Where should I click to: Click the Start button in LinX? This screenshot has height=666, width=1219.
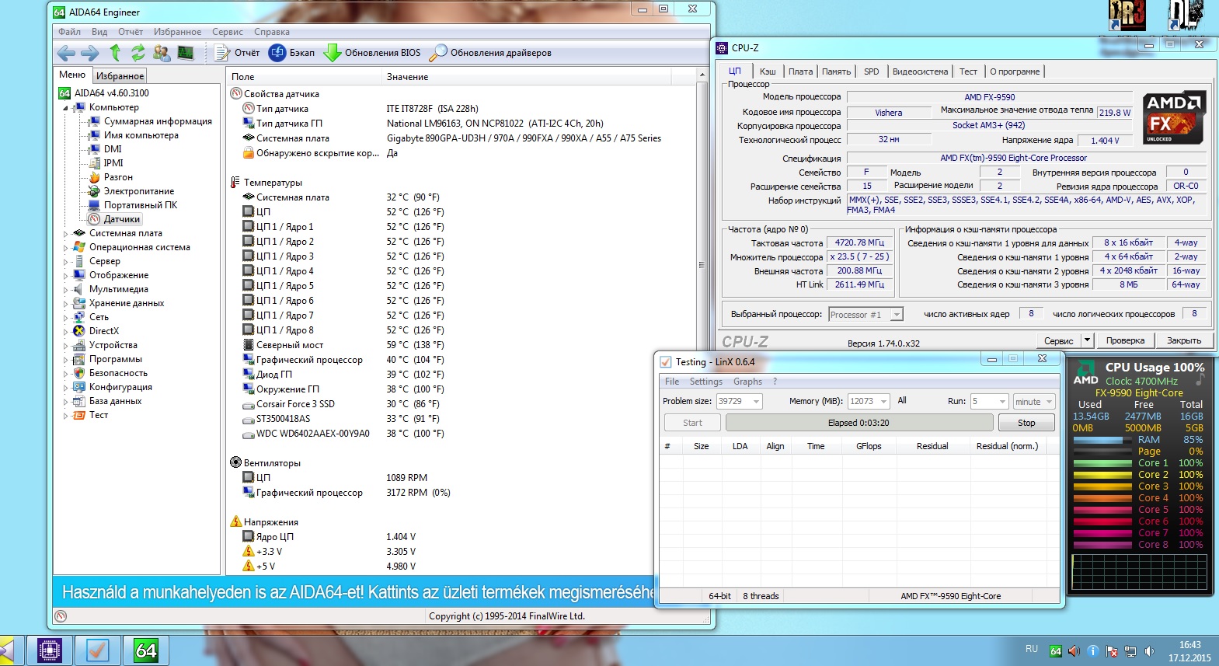tap(692, 423)
